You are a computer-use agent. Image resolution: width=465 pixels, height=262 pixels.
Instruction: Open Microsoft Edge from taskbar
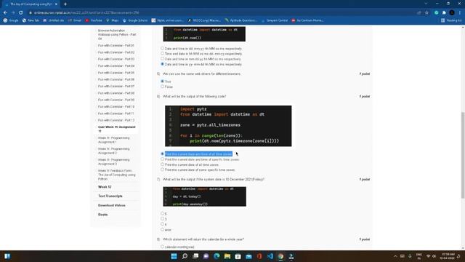coord(217,256)
